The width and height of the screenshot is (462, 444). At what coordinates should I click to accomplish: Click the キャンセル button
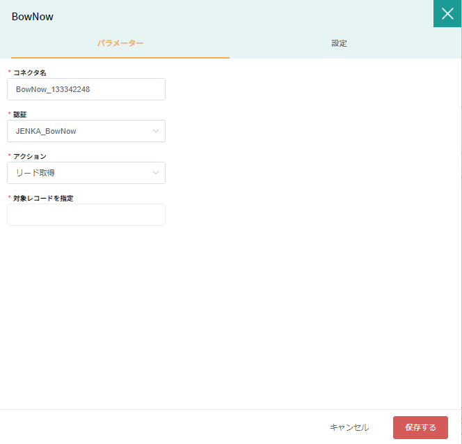[x=349, y=427]
